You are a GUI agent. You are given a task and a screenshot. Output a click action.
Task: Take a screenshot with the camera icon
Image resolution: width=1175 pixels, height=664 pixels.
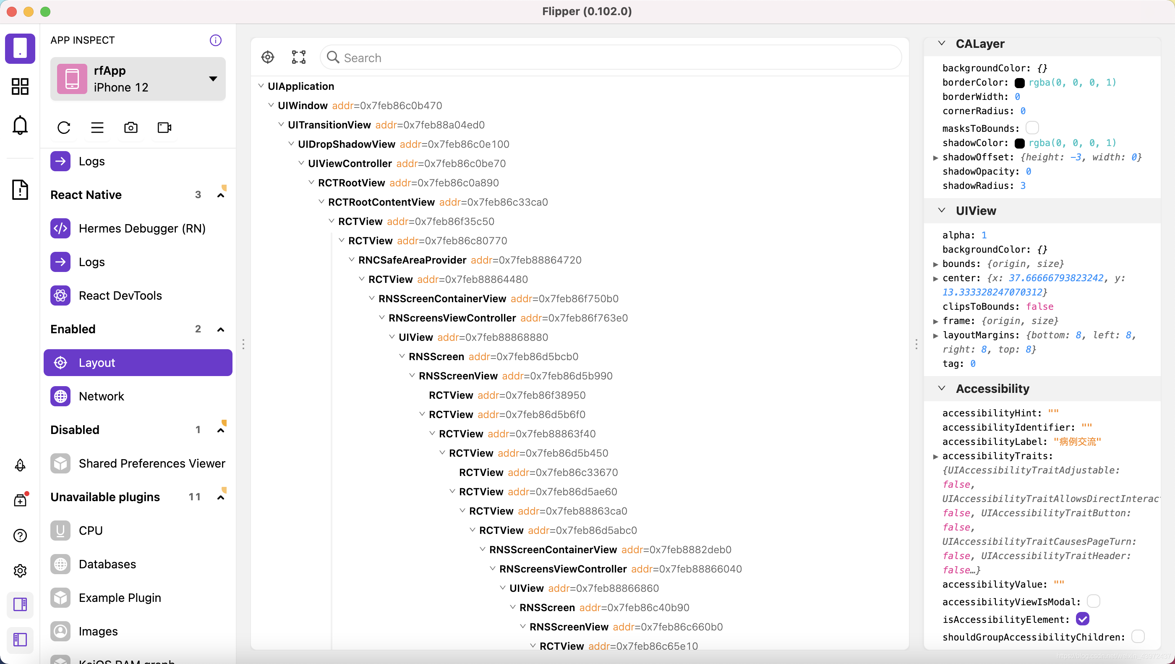[131, 127]
